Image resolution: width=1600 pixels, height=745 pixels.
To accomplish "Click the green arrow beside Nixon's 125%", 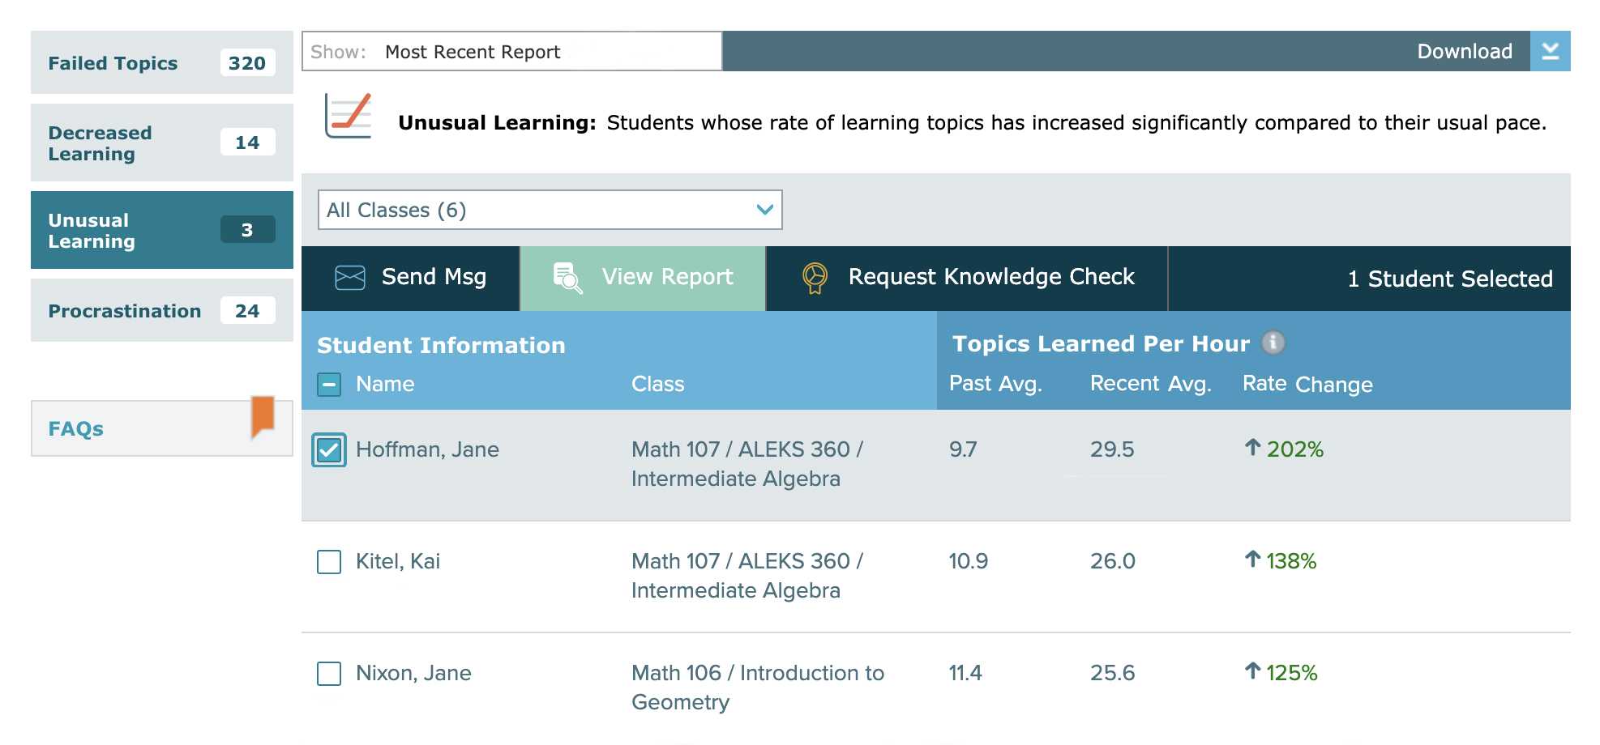I will 1253,672.
